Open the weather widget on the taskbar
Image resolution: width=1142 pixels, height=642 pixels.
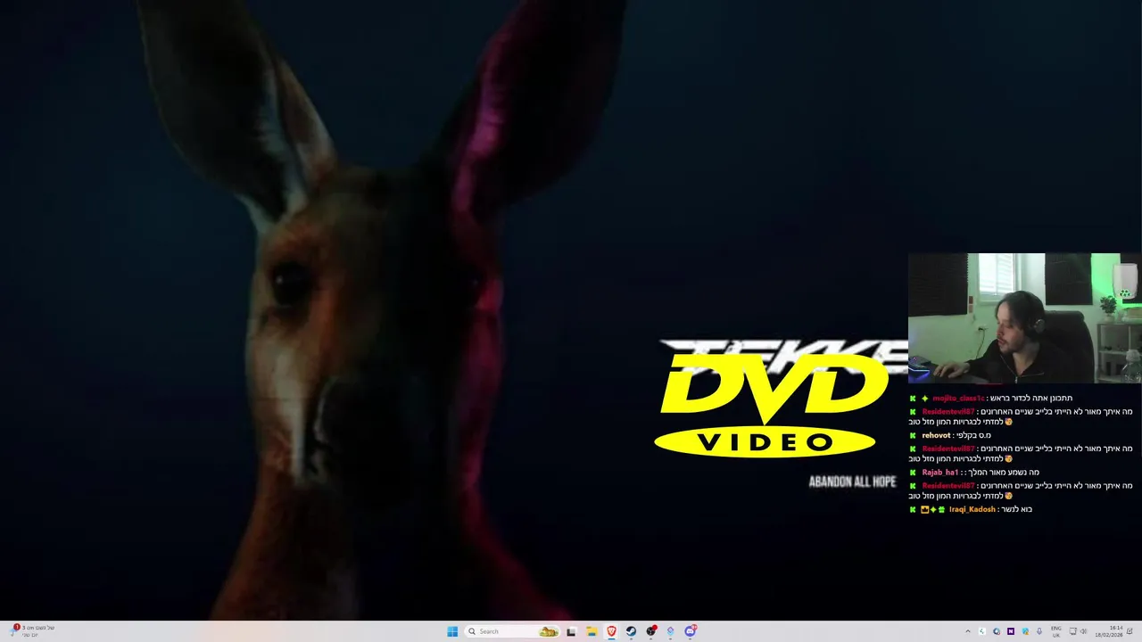pos(31,631)
